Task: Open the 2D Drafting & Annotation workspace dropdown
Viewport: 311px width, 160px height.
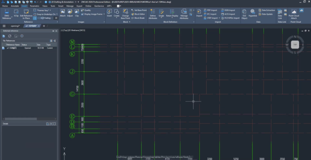Action: coord(75,2)
